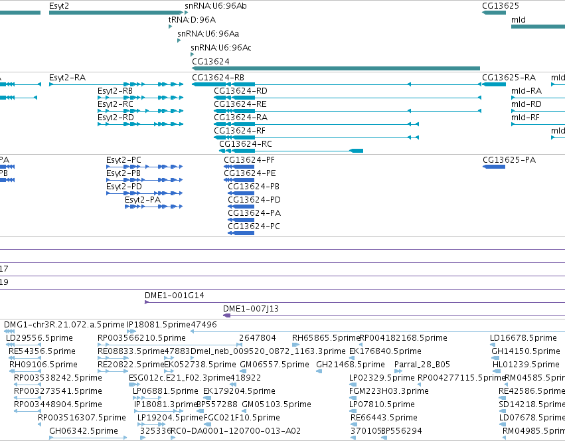The image size is (565, 441).
Task: Select EST EK179204.5prime
Action: point(239,391)
